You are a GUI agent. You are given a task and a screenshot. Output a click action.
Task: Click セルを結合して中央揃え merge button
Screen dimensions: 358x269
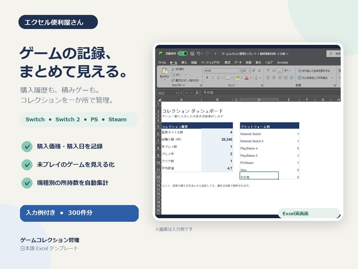click(313, 78)
